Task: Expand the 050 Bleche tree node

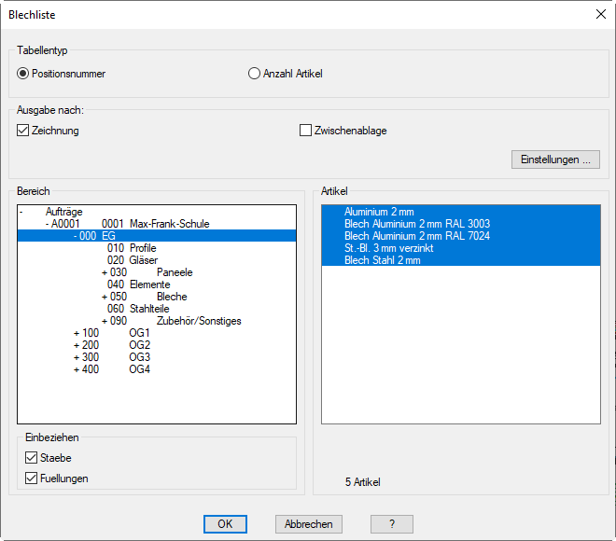Action: coord(104,297)
